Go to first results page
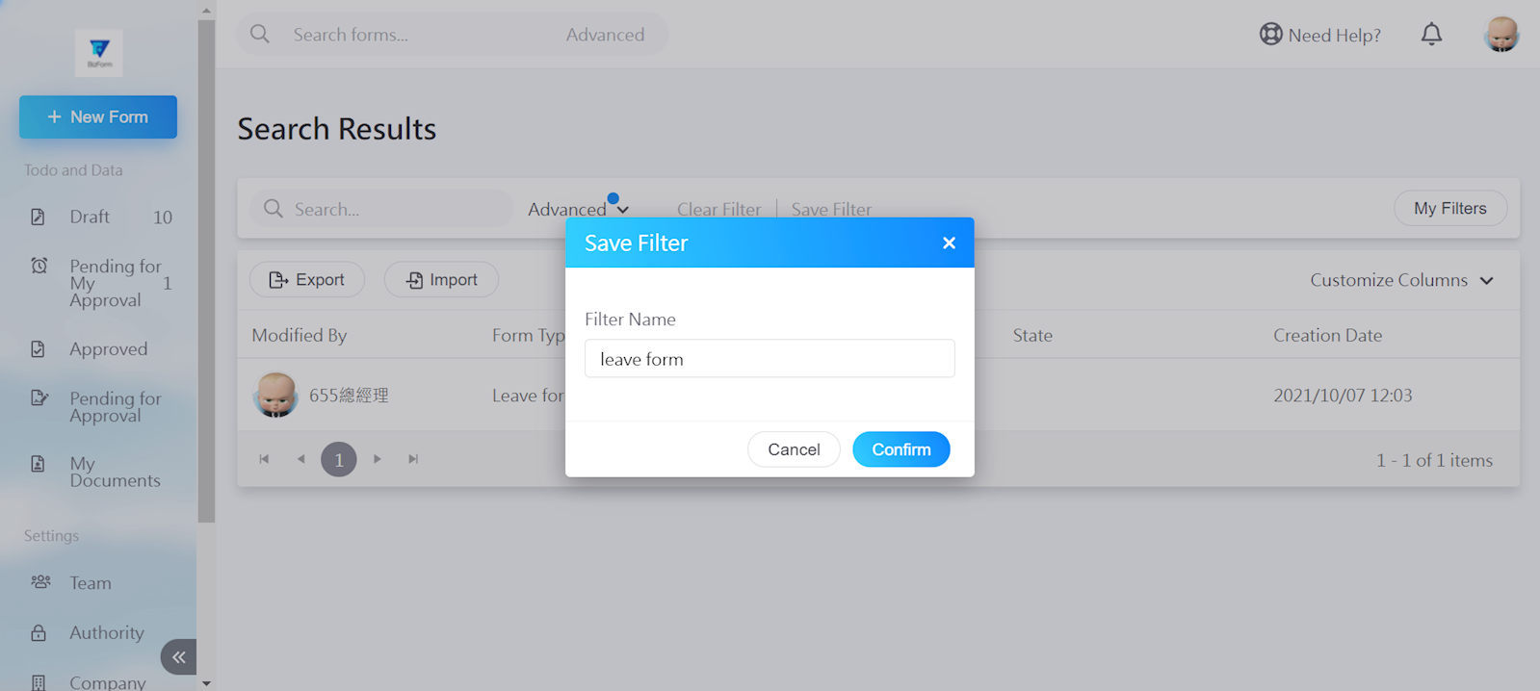Image resolution: width=1540 pixels, height=691 pixels. (x=264, y=459)
